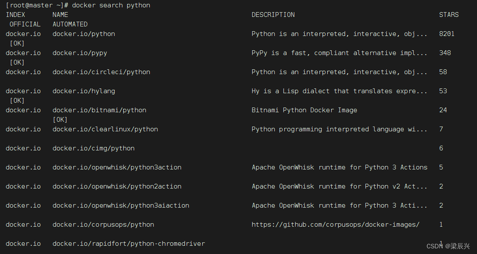
Task: Click the docker.io/clearlinux/python entry
Action: coord(105,129)
